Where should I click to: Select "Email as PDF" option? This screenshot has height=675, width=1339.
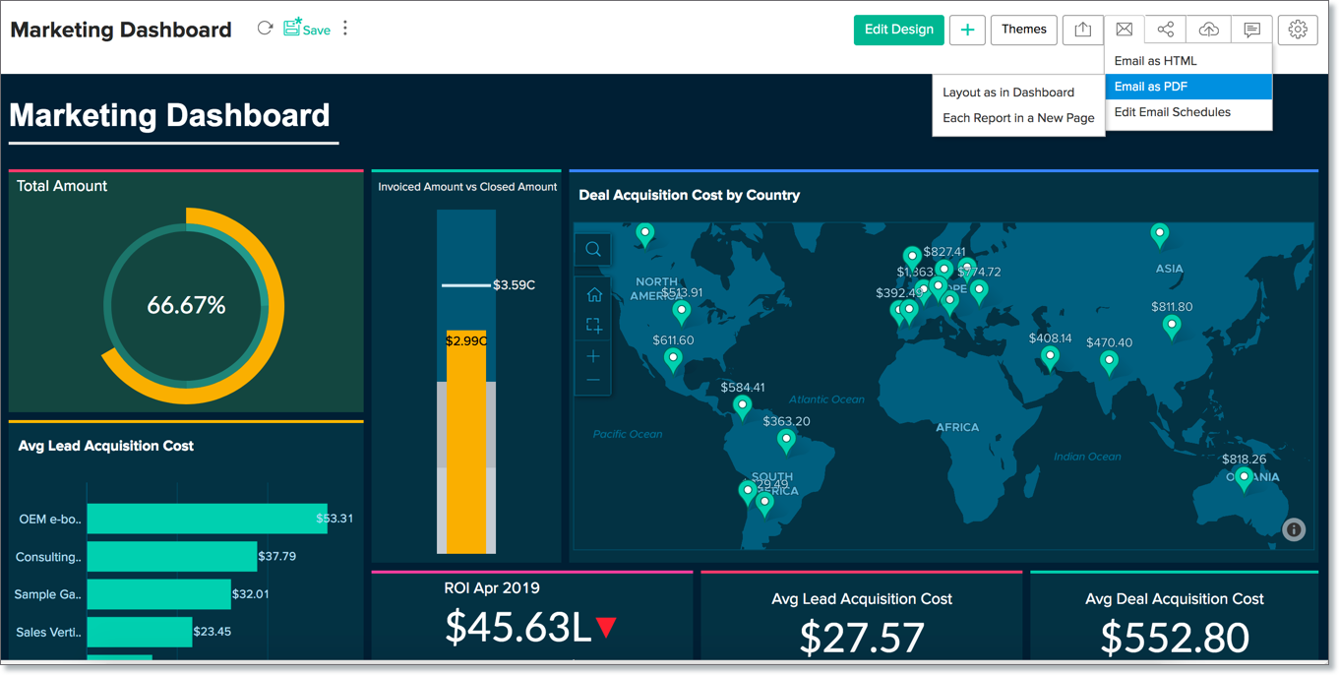click(1147, 86)
